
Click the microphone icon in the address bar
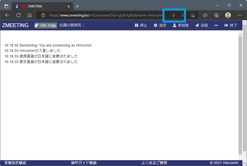pos(174,15)
